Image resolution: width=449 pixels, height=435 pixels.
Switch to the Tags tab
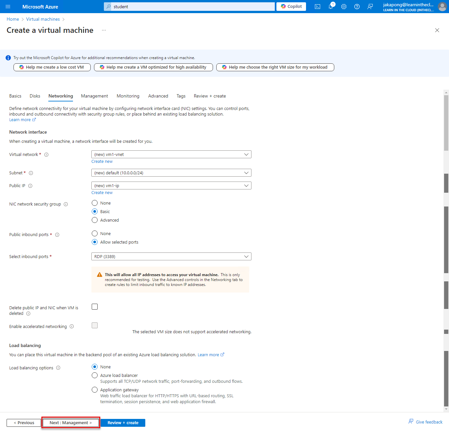pyautogui.click(x=181, y=96)
